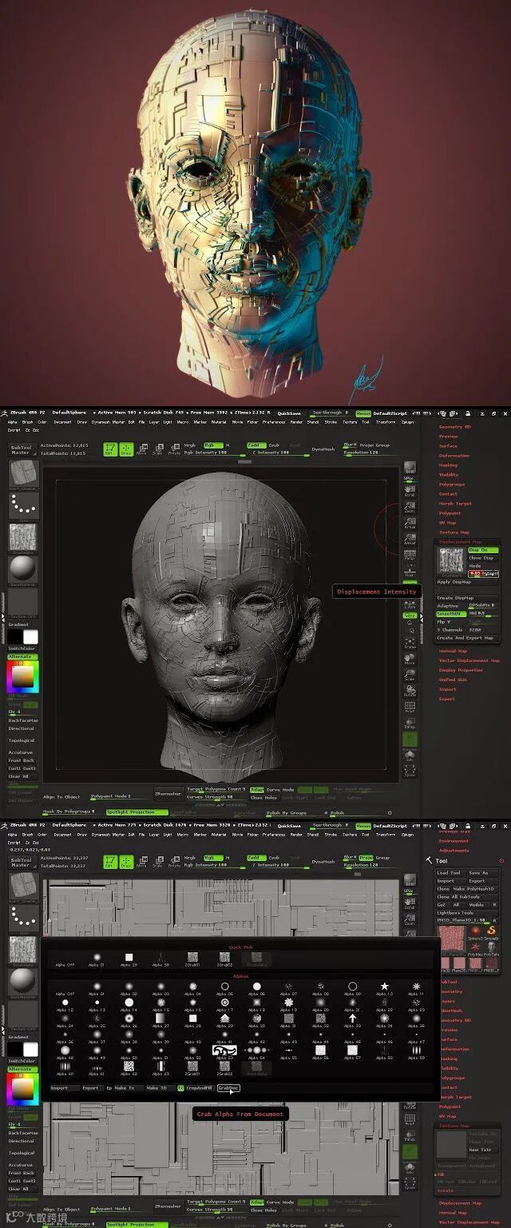Click Create And Export Map button
The height and width of the screenshot is (1228, 511).
[466, 638]
